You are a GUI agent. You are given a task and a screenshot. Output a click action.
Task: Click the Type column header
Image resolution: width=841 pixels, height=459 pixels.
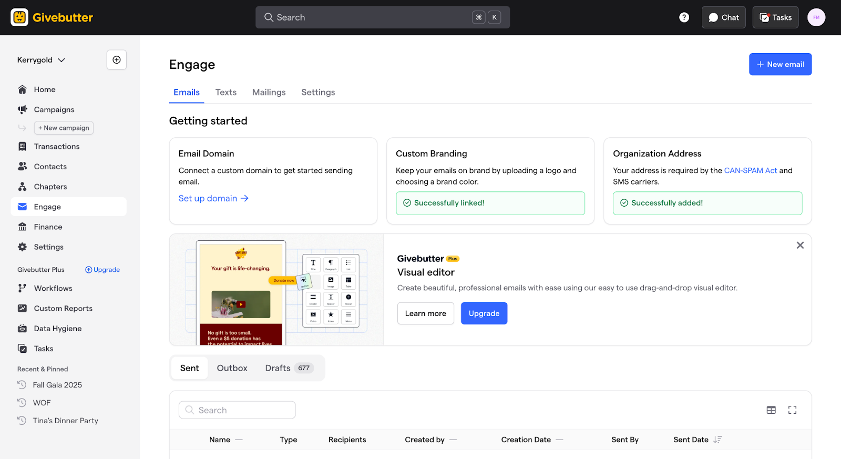click(x=289, y=440)
